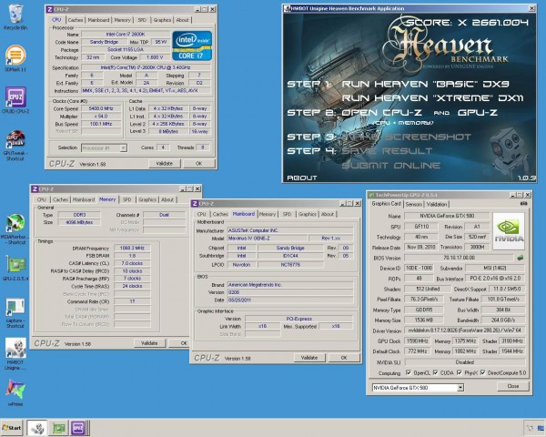Click Submit Online in Heaven window
The width and height of the screenshot is (546, 437).
[391, 166]
